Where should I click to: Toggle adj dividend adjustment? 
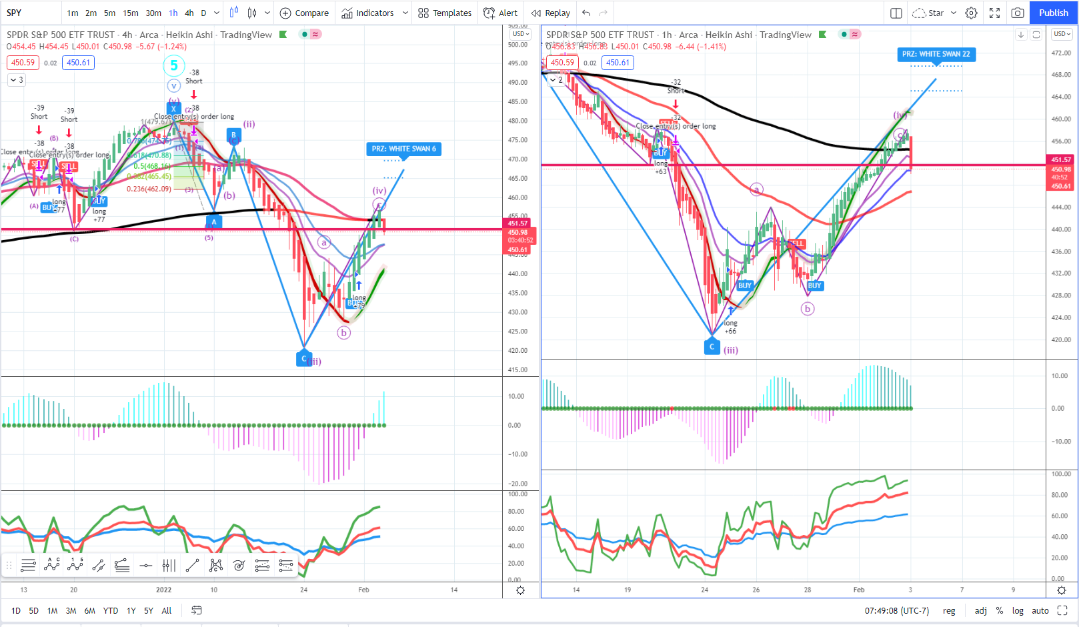(x=980, y=610)
